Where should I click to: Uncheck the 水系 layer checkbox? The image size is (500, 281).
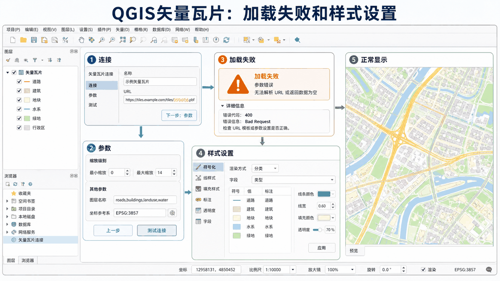point(19,109)
